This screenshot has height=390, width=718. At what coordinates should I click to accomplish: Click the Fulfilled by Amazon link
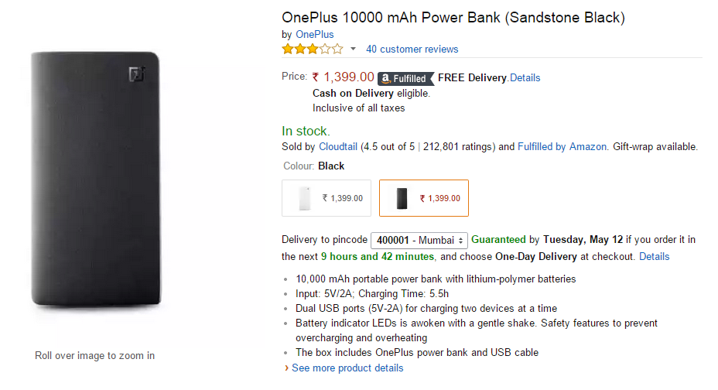point(562,146)
